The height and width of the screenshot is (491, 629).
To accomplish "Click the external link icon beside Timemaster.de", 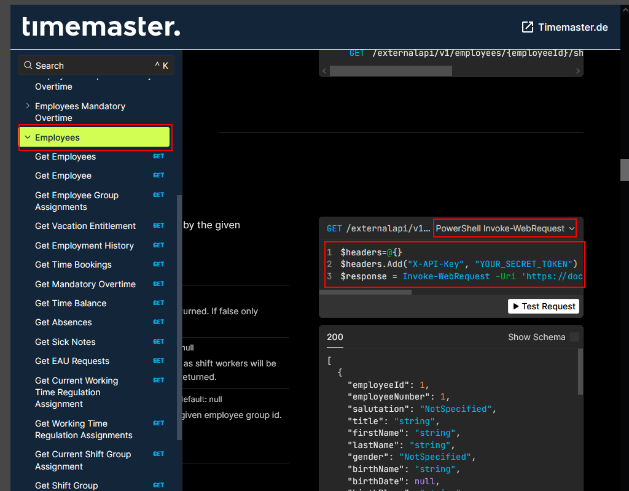I will (527, 27).
